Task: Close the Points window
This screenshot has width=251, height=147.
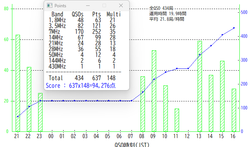Action: click(121, 6)
